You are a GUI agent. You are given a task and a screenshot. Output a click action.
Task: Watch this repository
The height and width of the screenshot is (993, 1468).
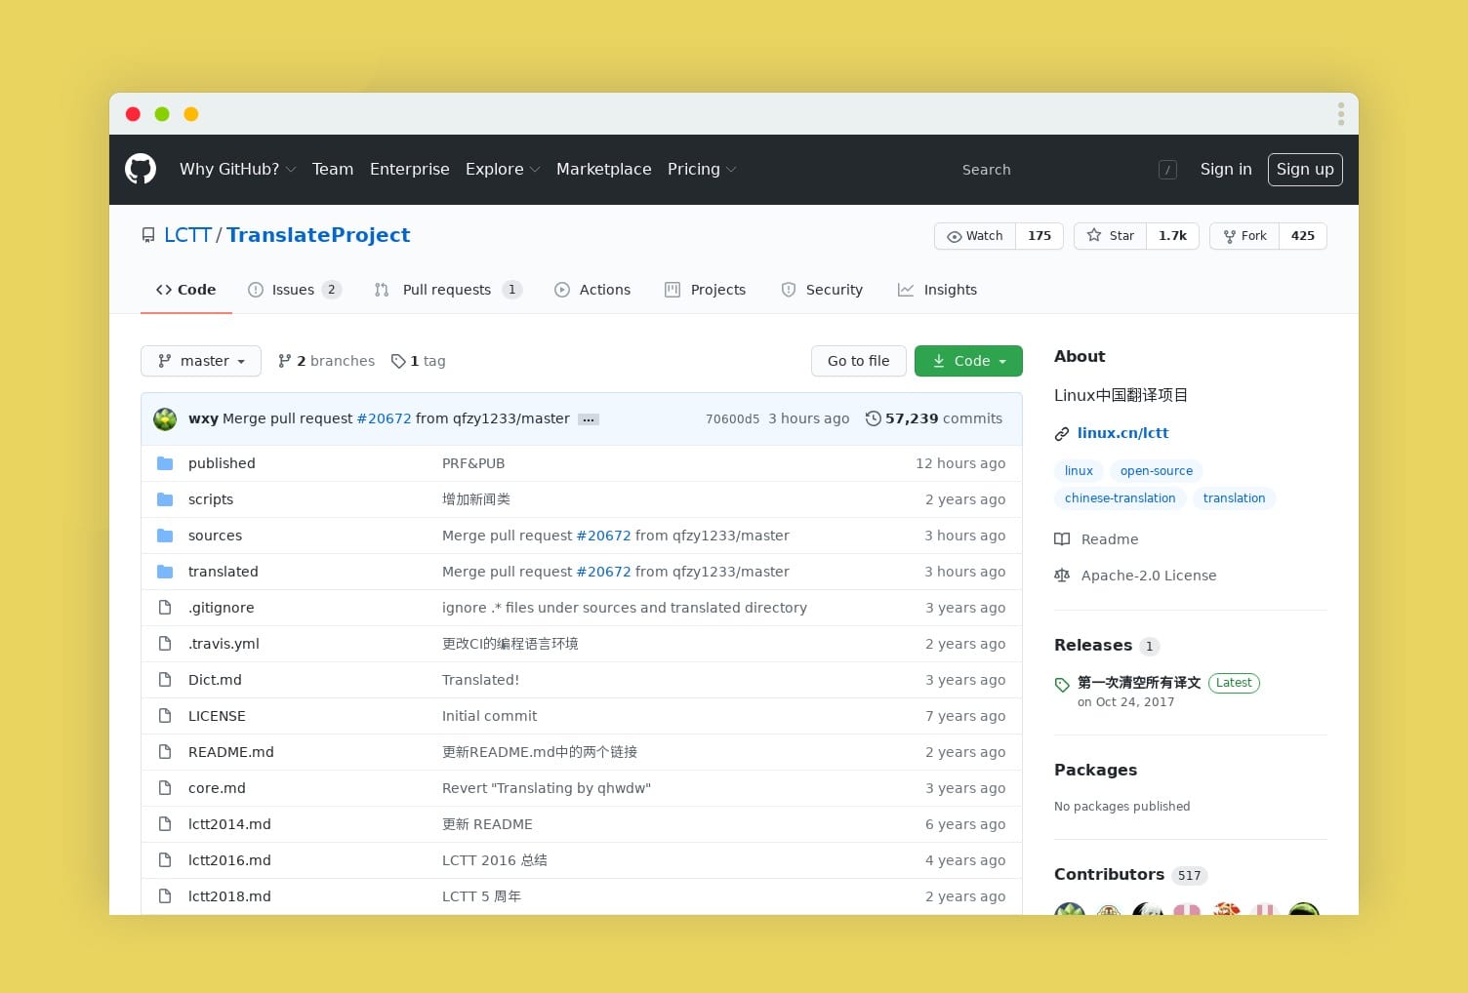click(975, 236)
